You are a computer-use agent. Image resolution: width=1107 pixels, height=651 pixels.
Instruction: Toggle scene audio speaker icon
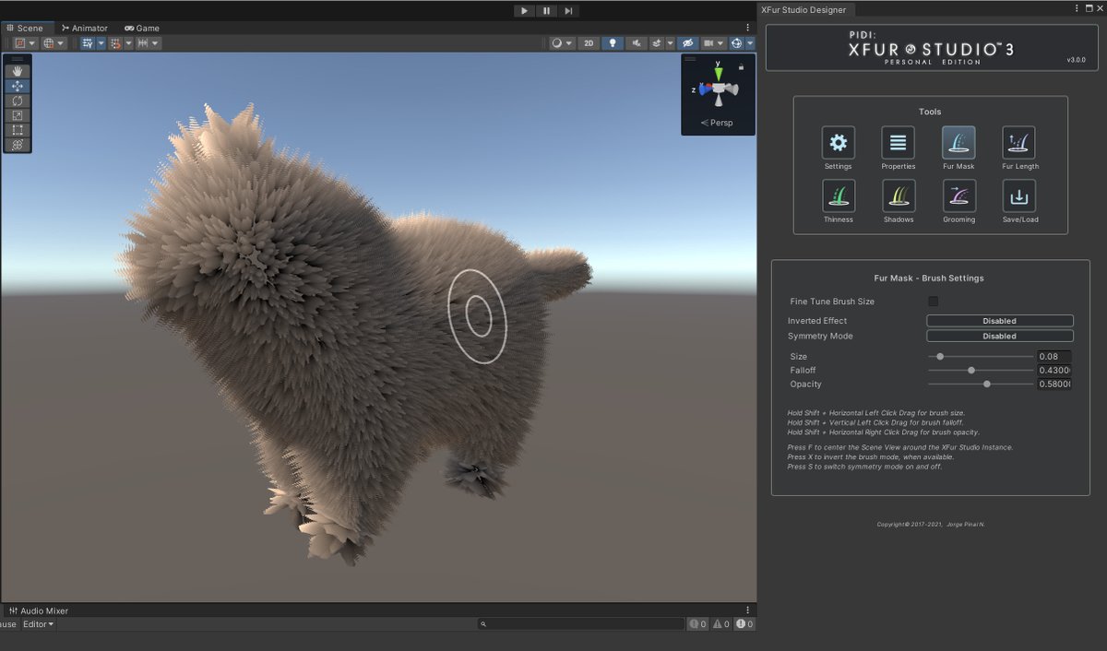637,43
